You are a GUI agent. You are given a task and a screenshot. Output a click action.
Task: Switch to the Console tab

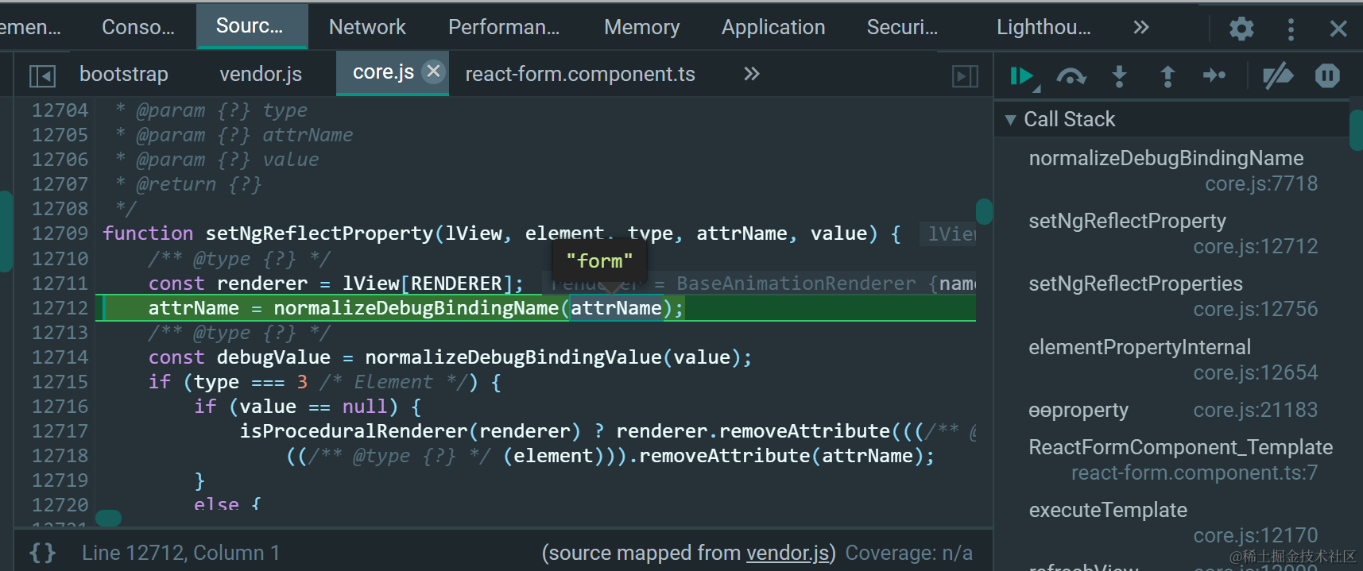pos(138,28)
